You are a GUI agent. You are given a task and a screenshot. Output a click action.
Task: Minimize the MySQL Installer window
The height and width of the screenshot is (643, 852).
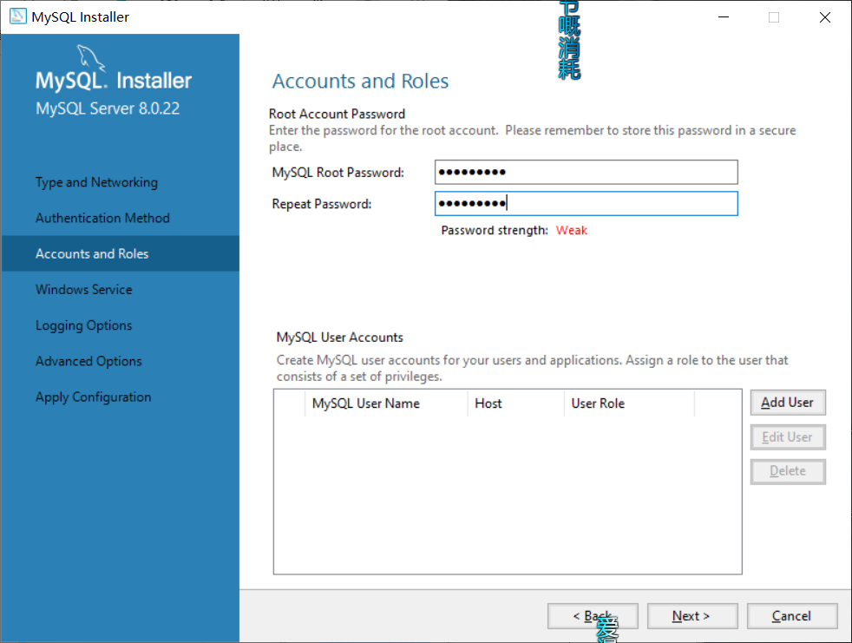tap(724, 16)
